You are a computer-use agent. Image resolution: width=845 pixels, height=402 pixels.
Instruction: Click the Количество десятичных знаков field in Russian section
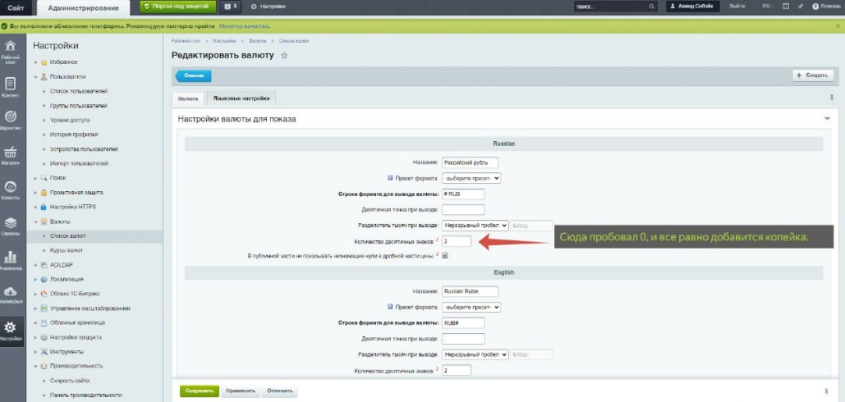[456, 241]
